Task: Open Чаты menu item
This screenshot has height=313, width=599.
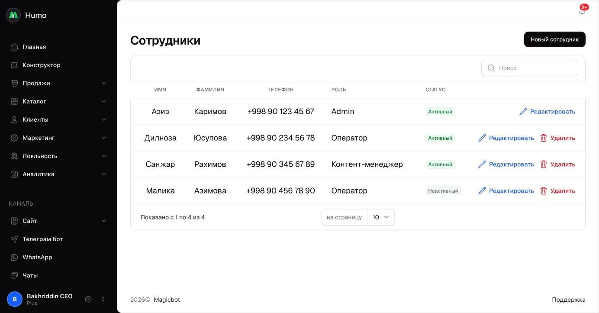Action: (x=58, y=275)
